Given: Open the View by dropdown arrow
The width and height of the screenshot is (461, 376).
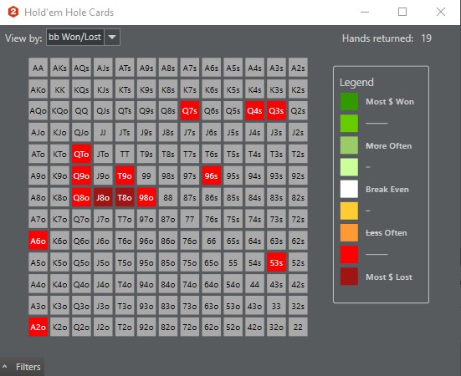Looking at the screenshot, I should pyautogui.click(x=112, y=38).
